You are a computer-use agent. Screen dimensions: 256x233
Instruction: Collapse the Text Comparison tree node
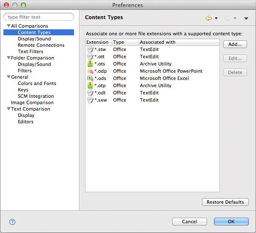click(9, 109)
